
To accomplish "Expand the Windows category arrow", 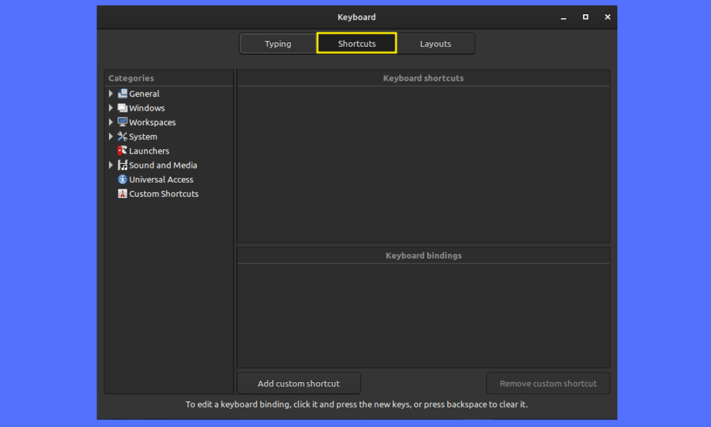I will (x=111, y=108).
